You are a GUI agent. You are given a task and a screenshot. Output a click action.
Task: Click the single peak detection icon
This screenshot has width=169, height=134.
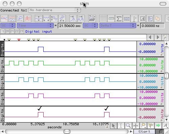(73, 19)
